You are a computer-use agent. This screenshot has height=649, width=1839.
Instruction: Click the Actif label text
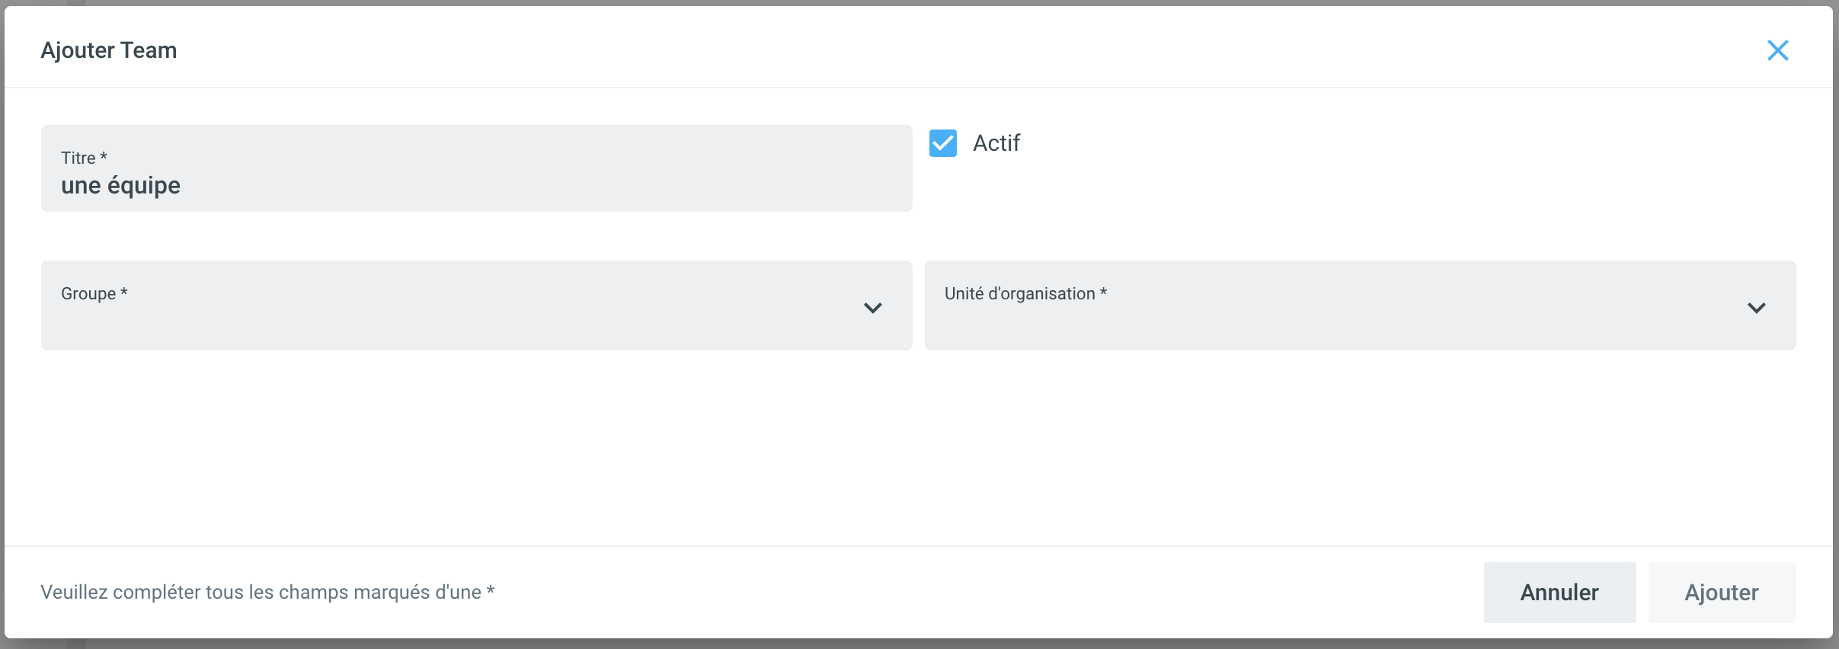tap(996, 143)
